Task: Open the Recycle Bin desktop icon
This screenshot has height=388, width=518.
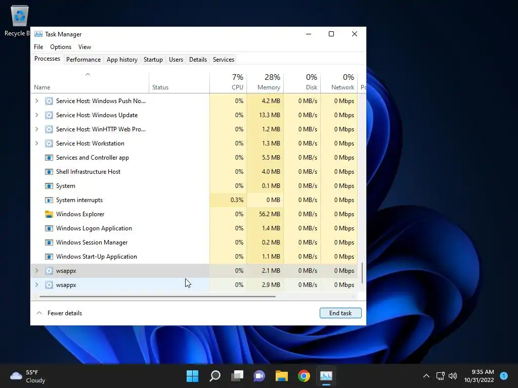Action: coord(19,20)
